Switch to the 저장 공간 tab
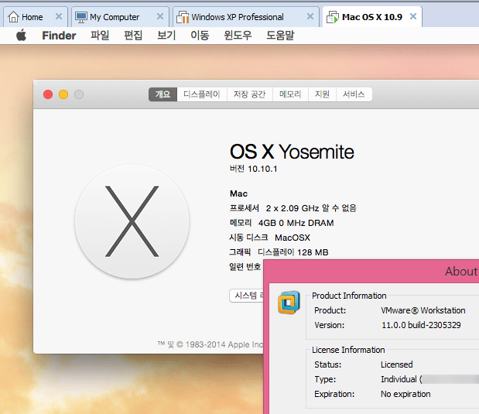The image size is (479, 414). [250, 94]
